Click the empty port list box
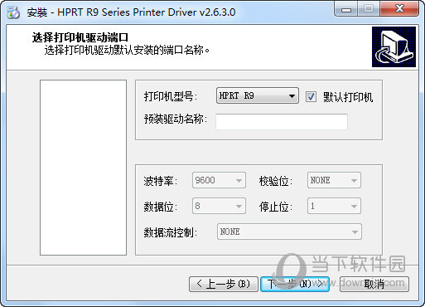This screenshot has width=425, height=307. pos(83,168)
